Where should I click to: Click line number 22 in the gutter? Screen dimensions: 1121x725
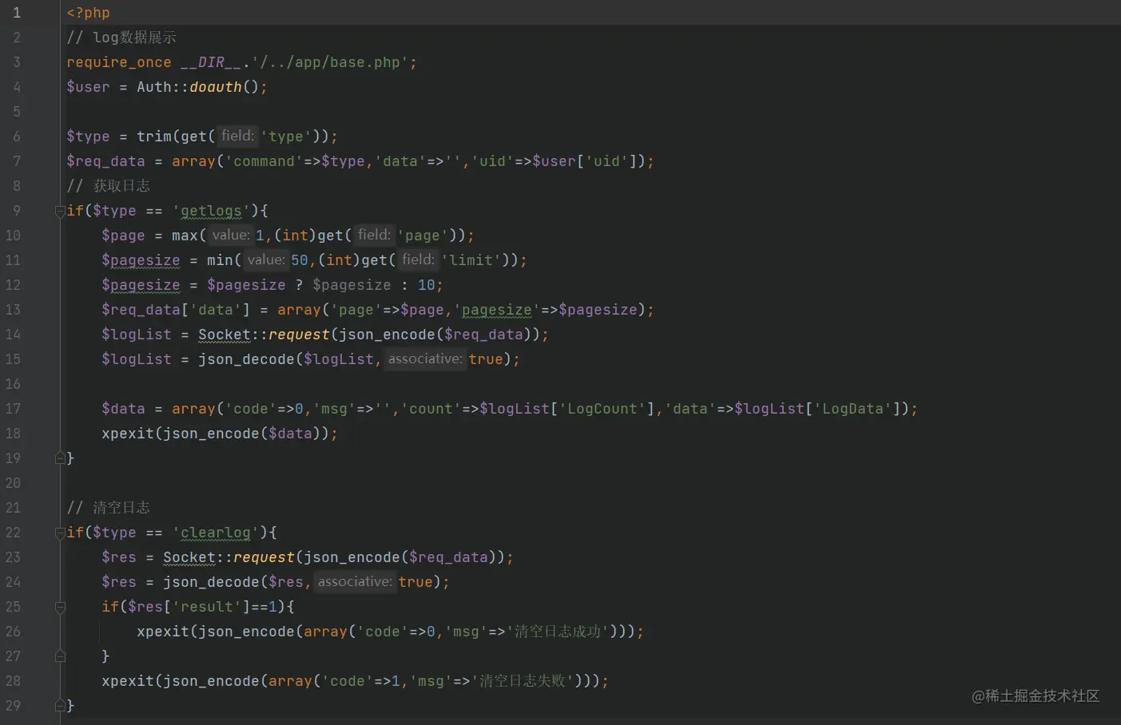(x=13, y=533)
